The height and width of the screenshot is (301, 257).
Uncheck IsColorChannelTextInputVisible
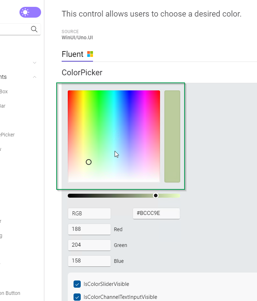click(77, 297)
